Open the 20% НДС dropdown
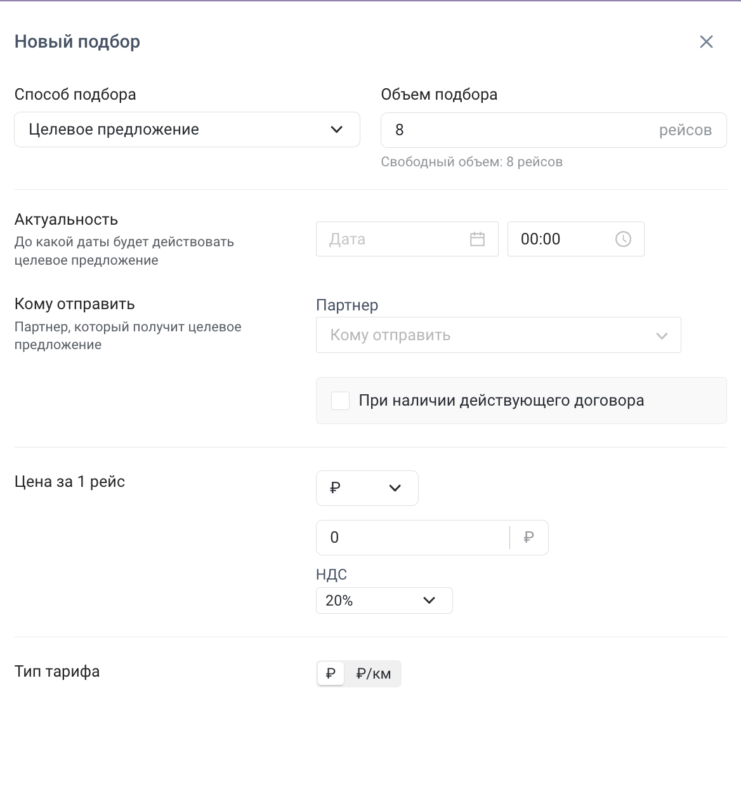The image size is (741, 796). (x=374, y=600)
